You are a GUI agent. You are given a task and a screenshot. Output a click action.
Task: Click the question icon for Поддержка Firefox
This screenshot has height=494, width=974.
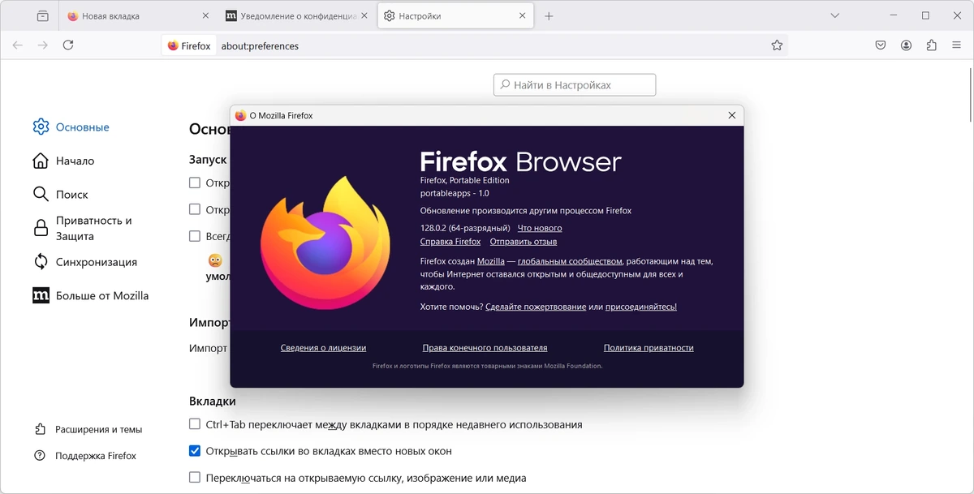[40, 456]
